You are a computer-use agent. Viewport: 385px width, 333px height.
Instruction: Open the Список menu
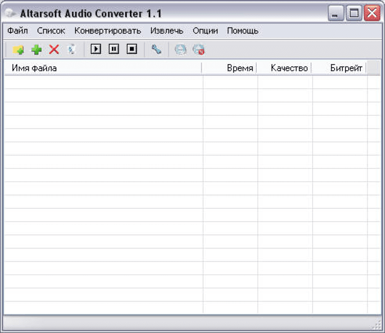51,31
